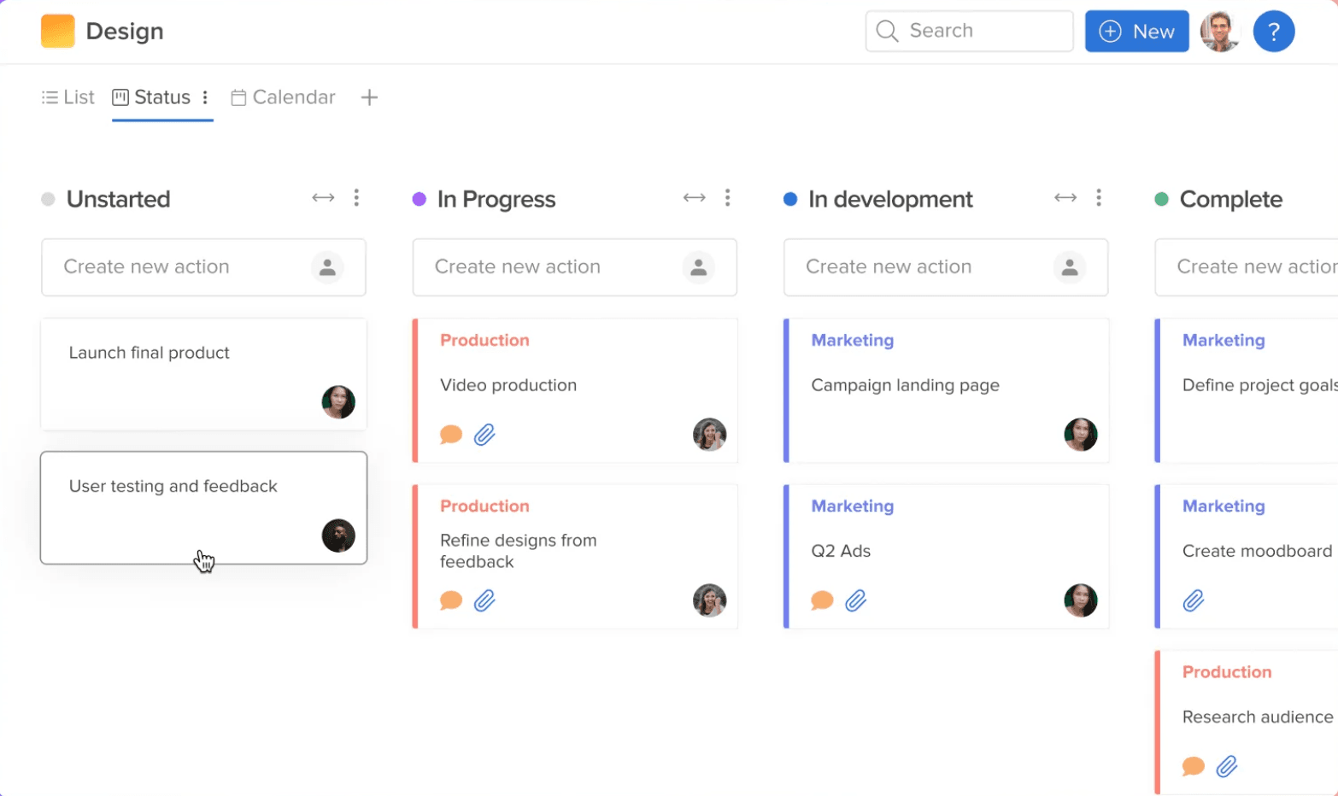Open options menu next to Status tab
Screen dimensions: 1338x796
coord(205,97)
